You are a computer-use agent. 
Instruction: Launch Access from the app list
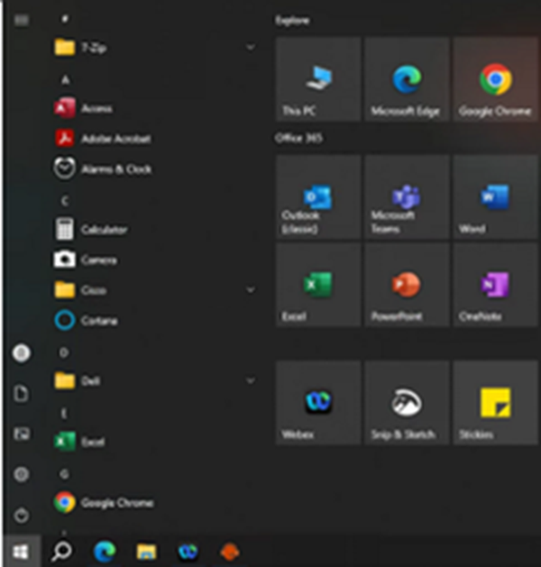(155, 108)
